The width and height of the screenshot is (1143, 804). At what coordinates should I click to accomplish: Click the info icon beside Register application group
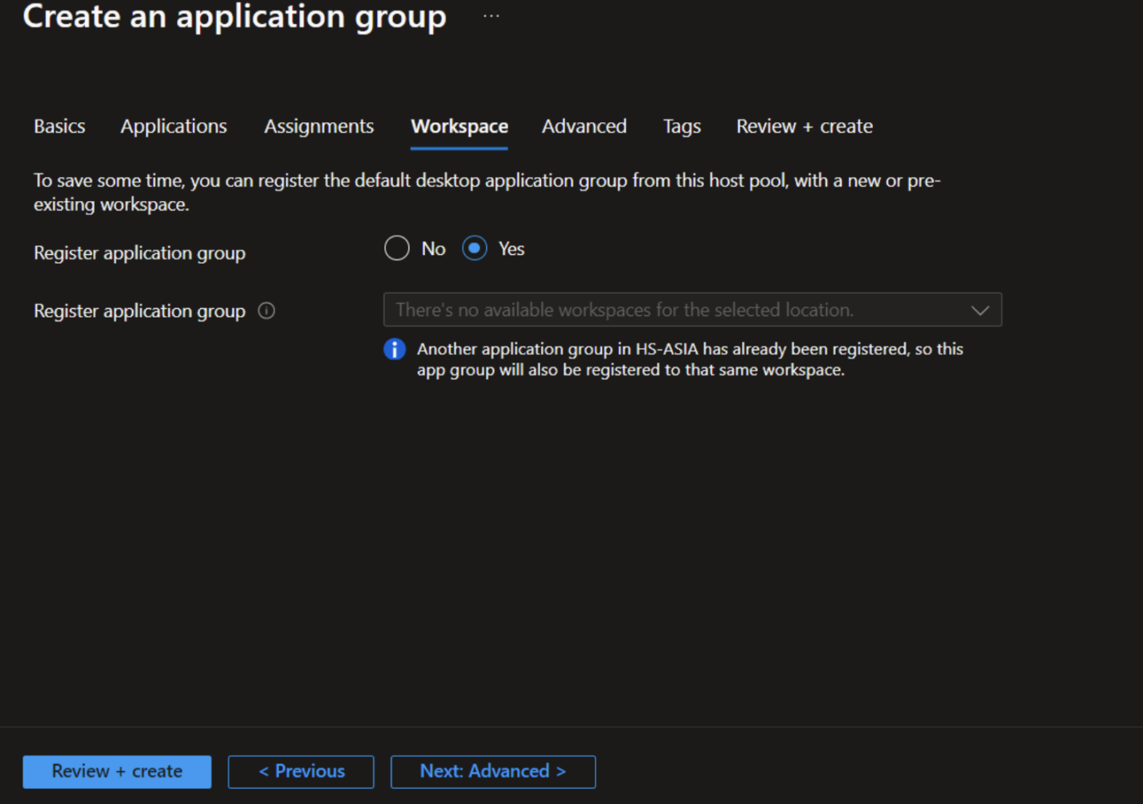pos(266,310)
